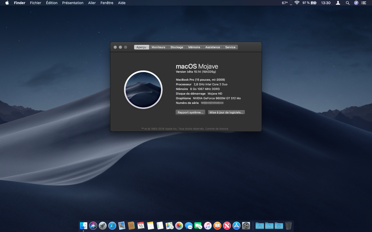Switch to the Mémoire tab
The height and width of the screenshot is (232, 372).
tap(194, 47)
